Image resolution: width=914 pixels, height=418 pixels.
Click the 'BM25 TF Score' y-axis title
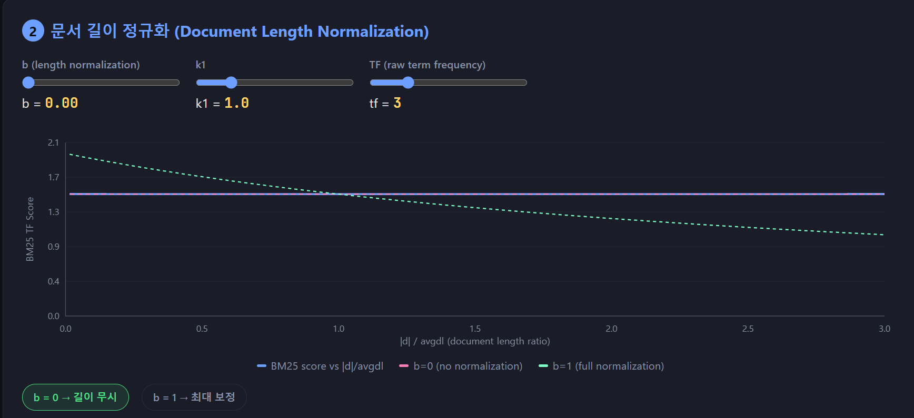(x=30, y=229)
